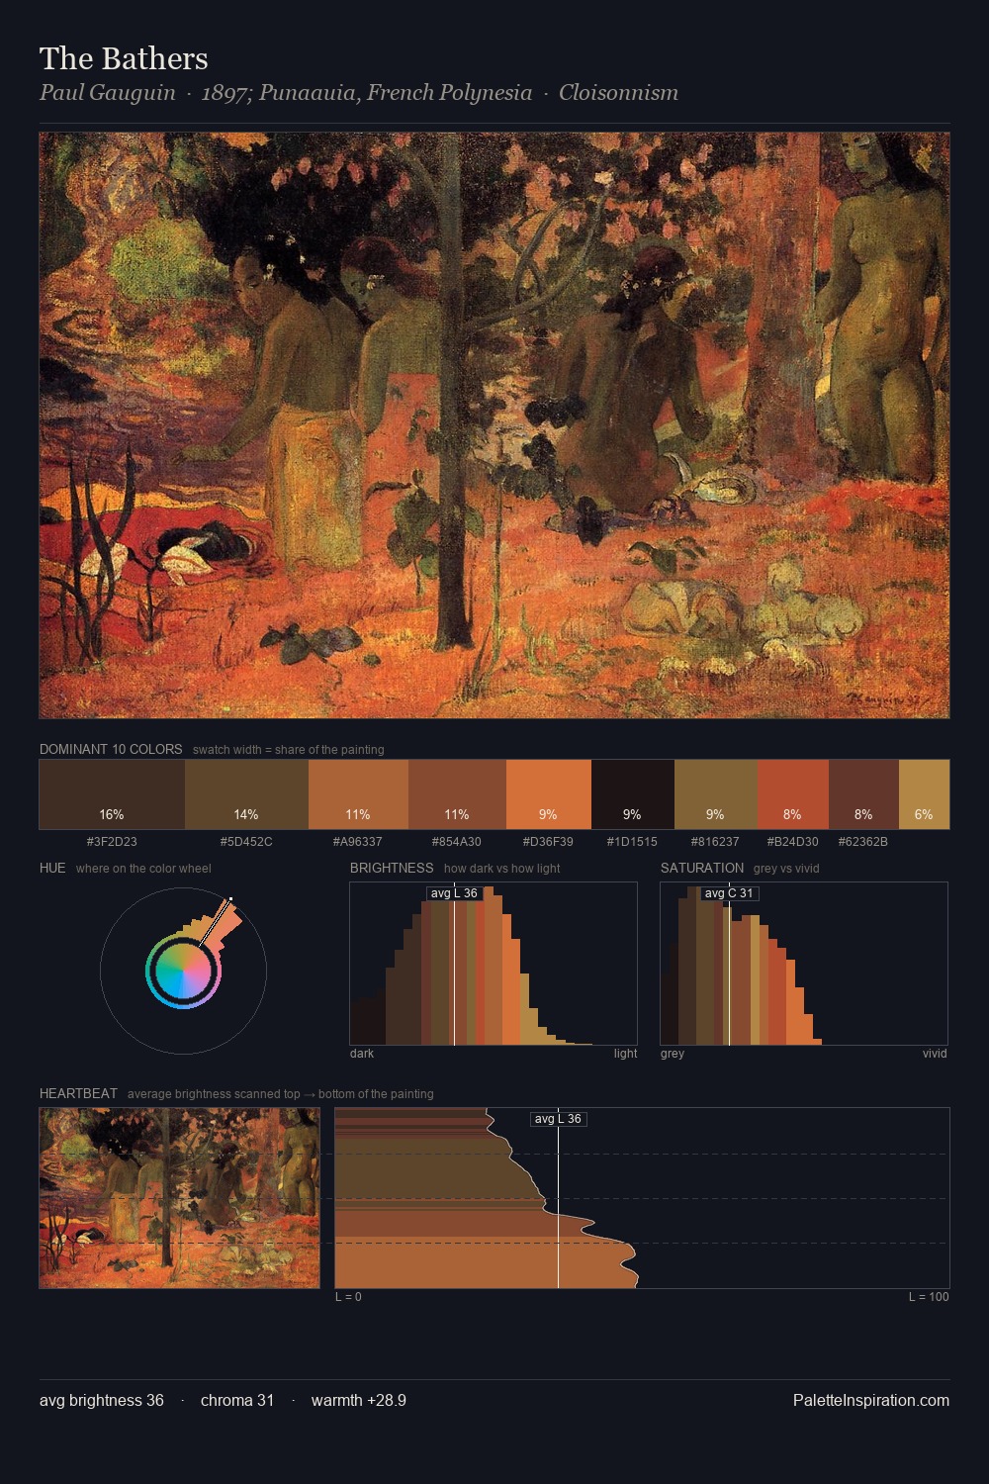Viewport: 989px width, 1484px height.
Task: Choose the swatch above hex #854A30
Action: [457, 794]
